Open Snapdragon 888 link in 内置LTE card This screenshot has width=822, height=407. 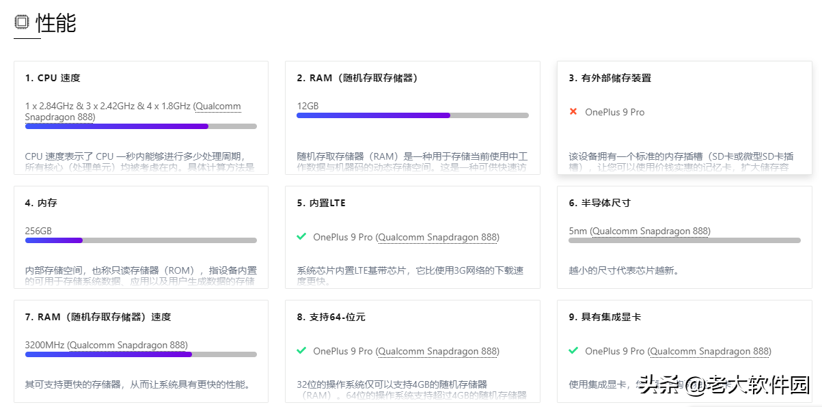pyautogui.click(x=437, y=237)
